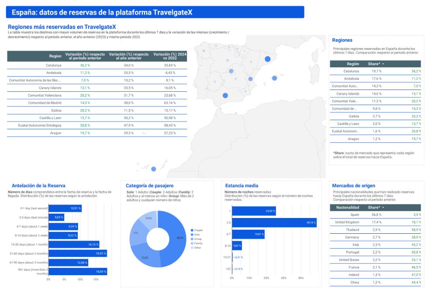Image resolution: width=433 pixels, height=294 pixels.
Task: Click the 1-night stay bar showing 25,53 %
Action: click(254, 211)
